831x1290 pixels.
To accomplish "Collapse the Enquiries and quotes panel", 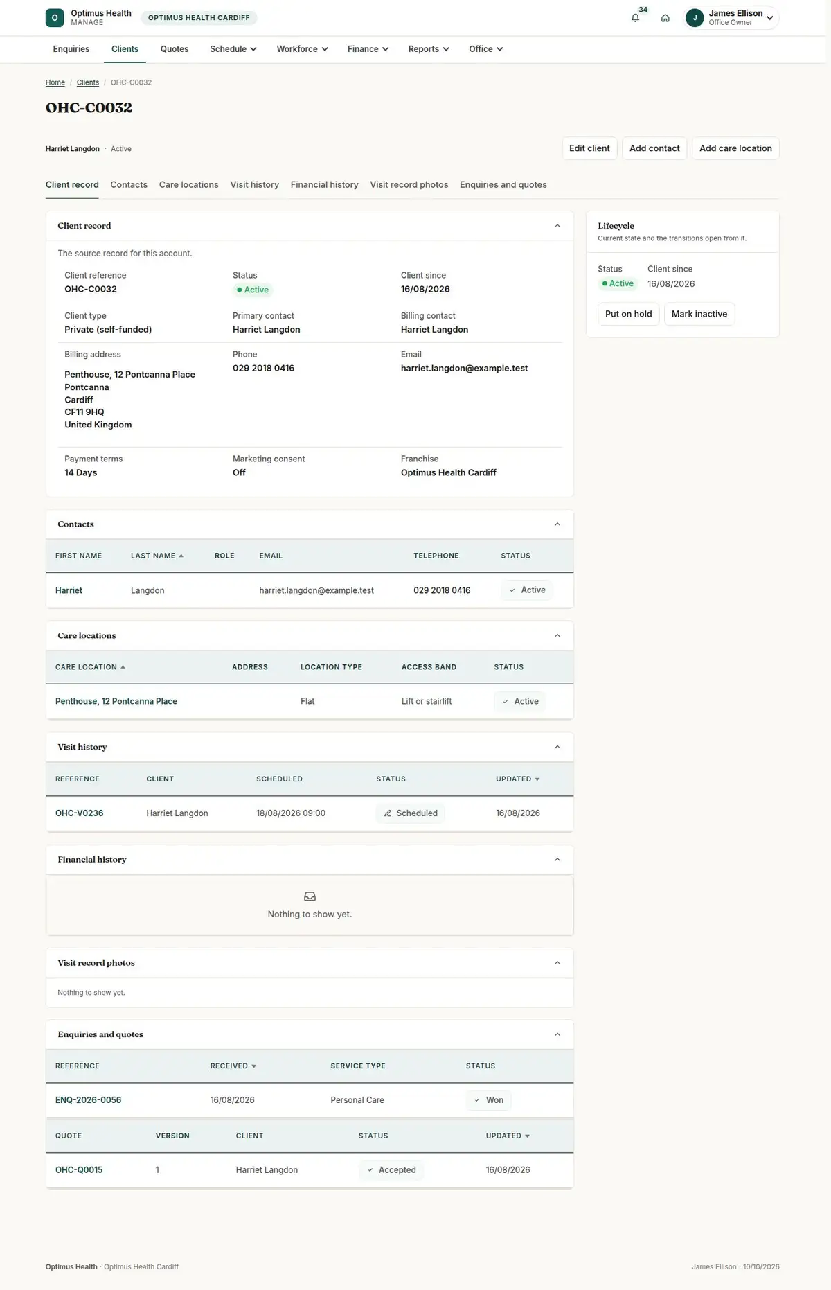I will pyautogui.click(x=557, y=1034).
